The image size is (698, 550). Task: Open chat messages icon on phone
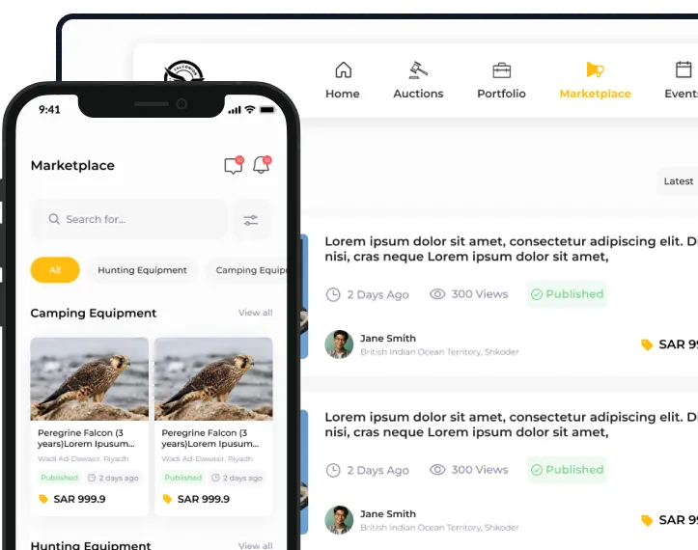tap(234, 165)
